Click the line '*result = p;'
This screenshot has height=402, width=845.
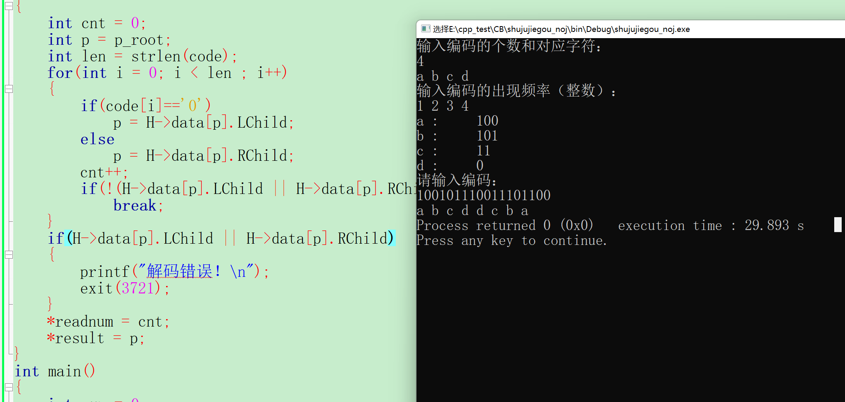96,338
